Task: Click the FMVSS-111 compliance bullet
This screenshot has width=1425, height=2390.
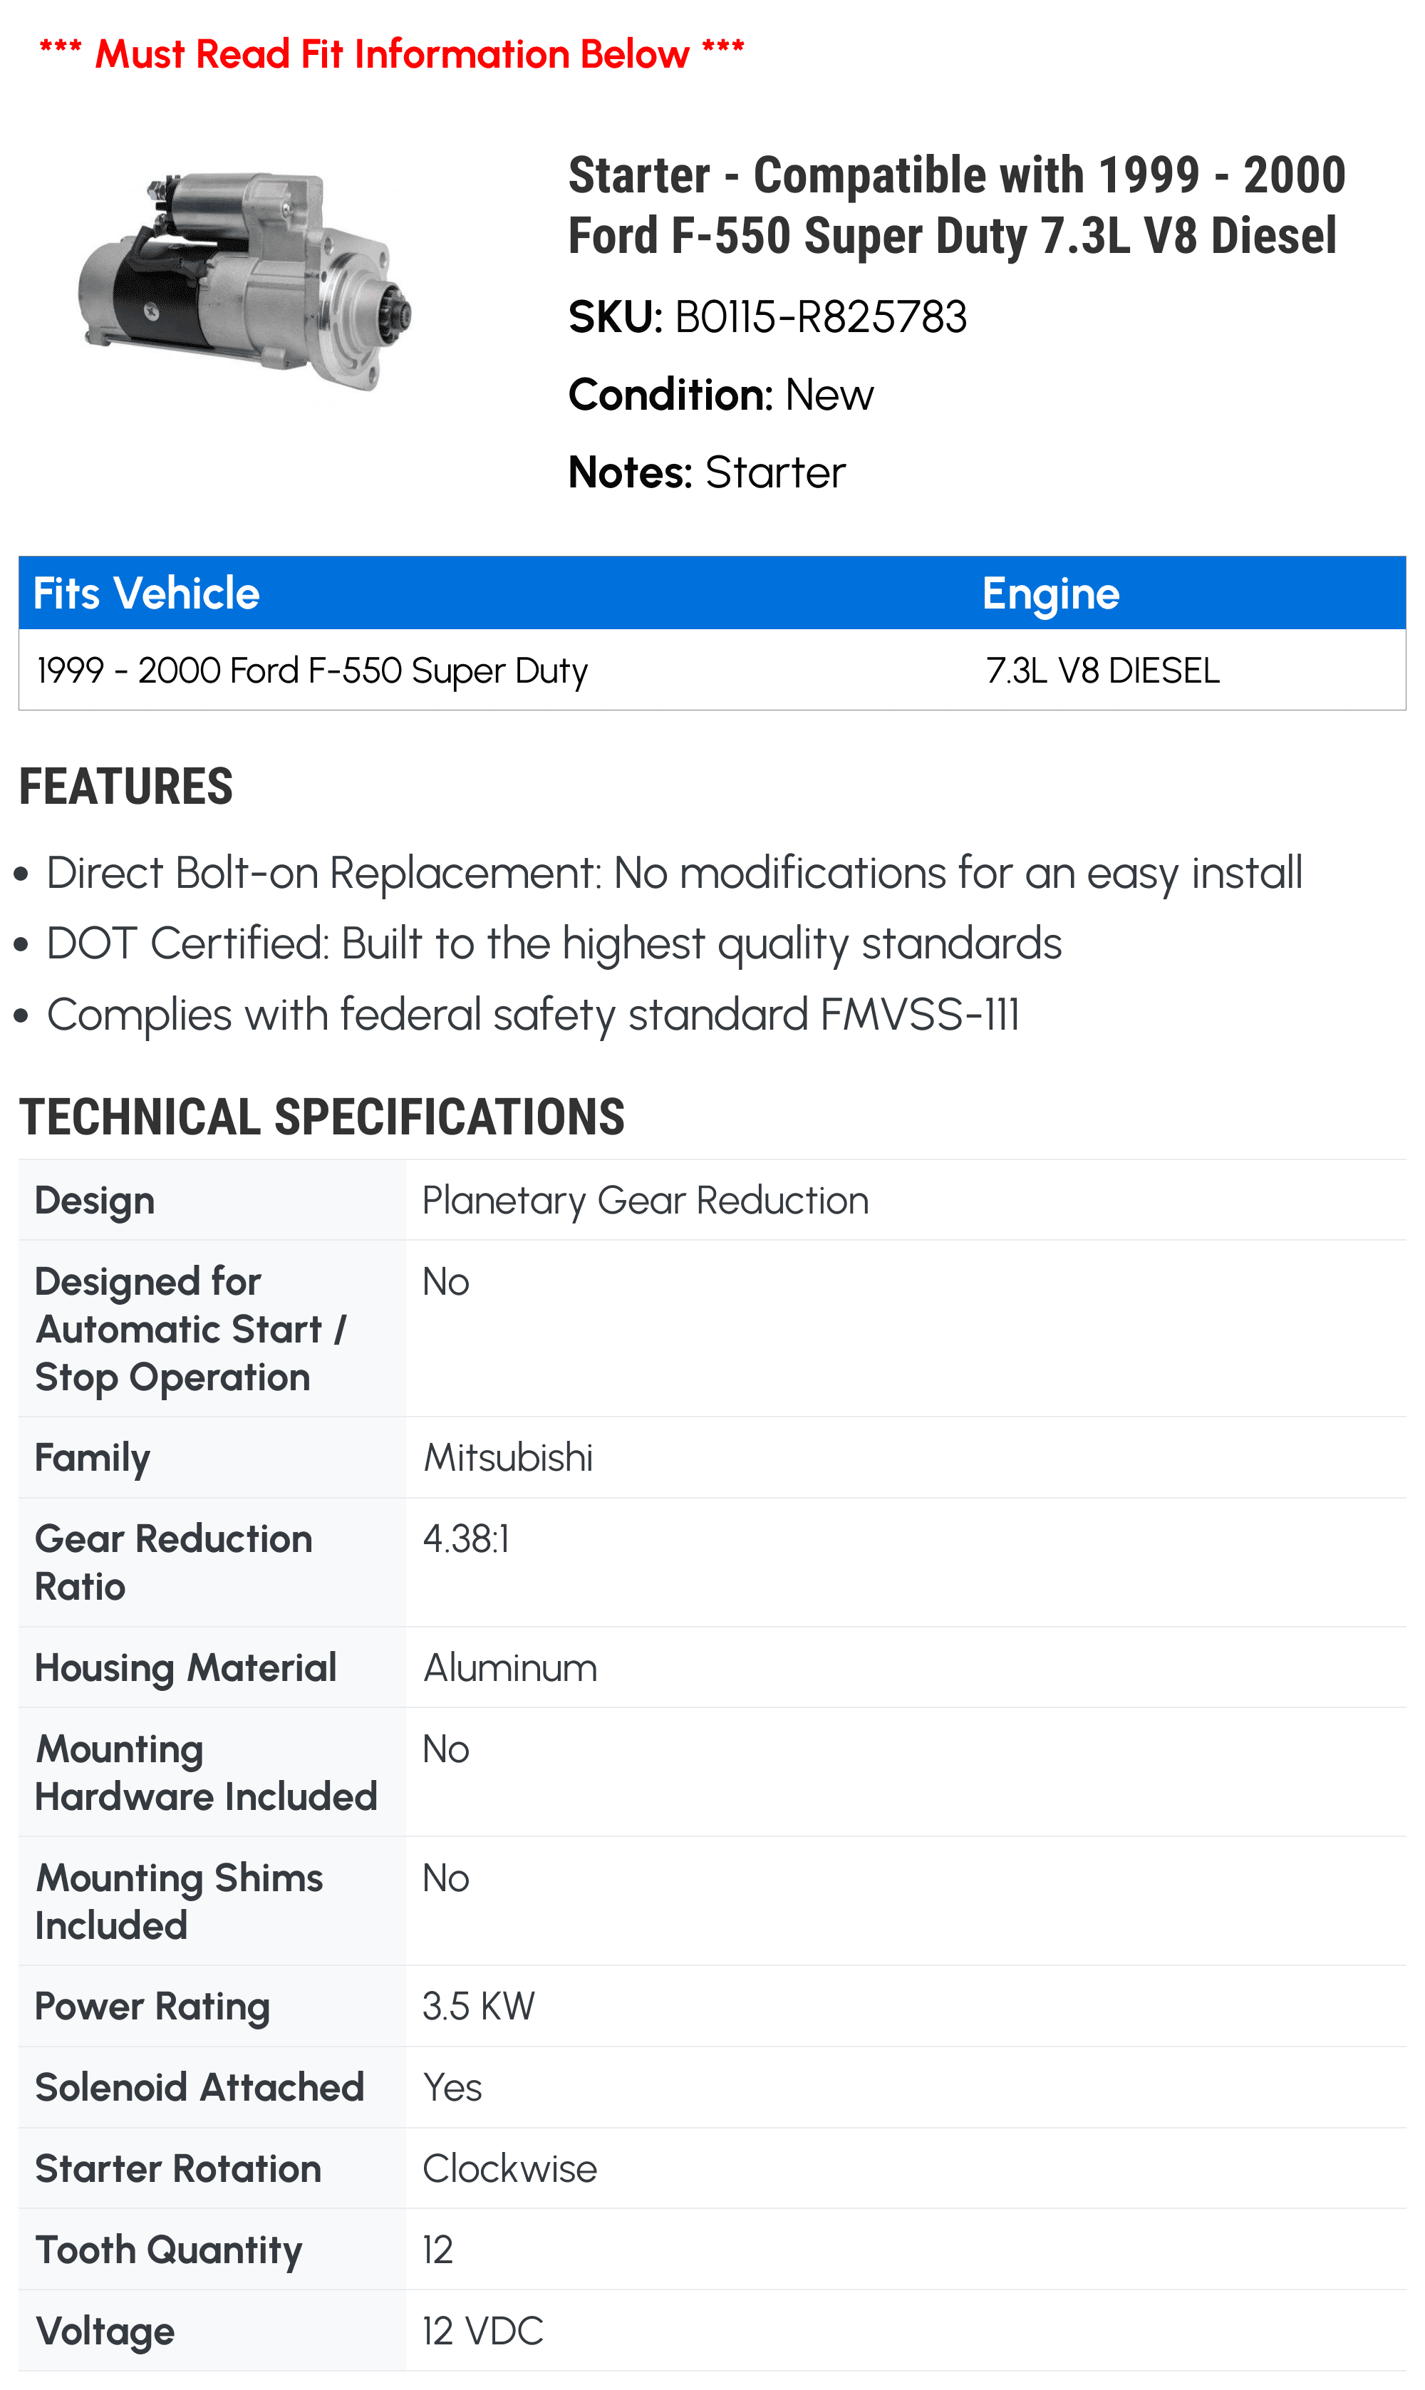Action: pyautogui.click(x=533, y=1014)
